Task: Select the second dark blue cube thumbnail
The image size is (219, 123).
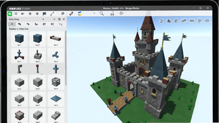Action: coord(38,39)
